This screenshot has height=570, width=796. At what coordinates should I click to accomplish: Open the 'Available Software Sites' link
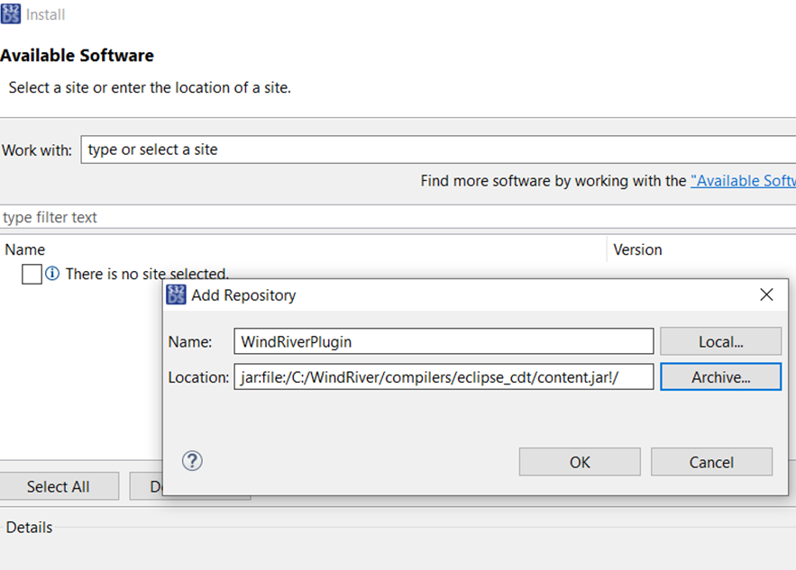tap(743, 180)
